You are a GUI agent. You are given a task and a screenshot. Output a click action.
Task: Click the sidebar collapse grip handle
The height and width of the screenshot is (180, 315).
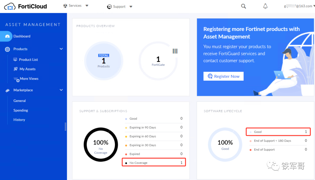66,127
